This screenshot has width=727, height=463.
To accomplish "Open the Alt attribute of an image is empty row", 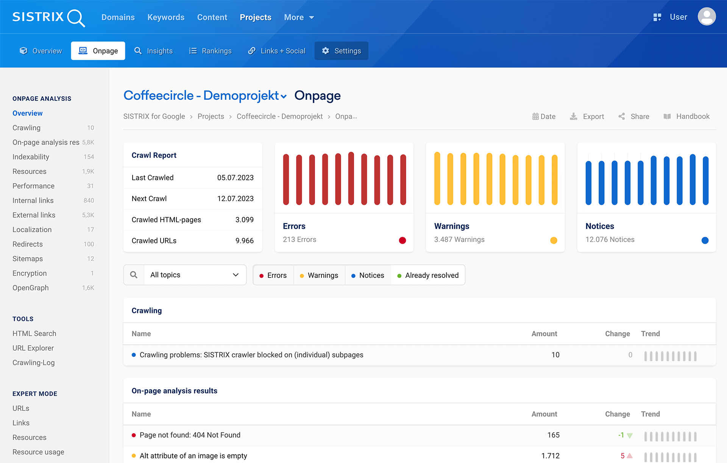I will coord(420,455).
